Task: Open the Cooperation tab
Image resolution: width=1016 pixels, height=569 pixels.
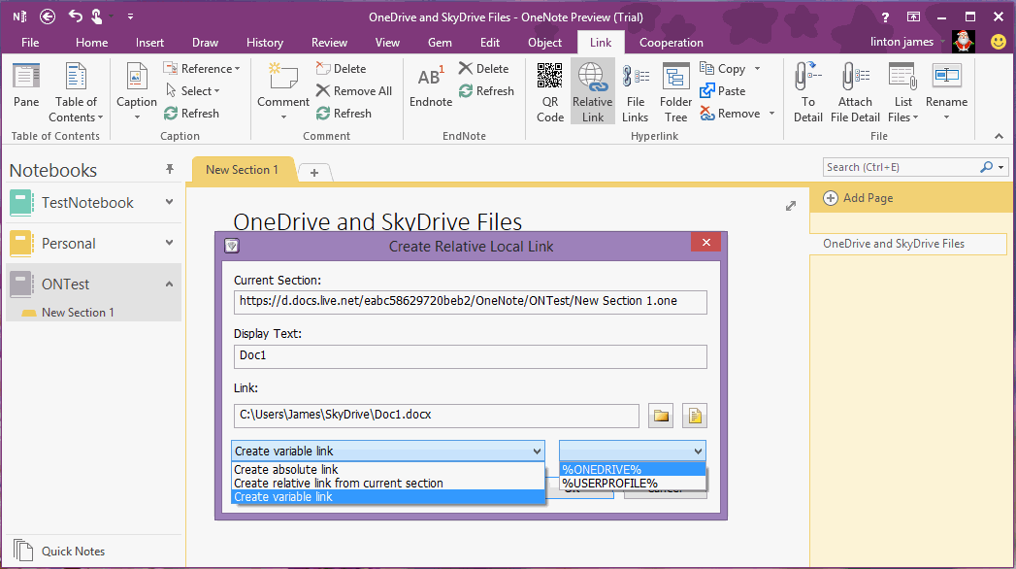Action: pyautogui.click(x=672, y=43)
